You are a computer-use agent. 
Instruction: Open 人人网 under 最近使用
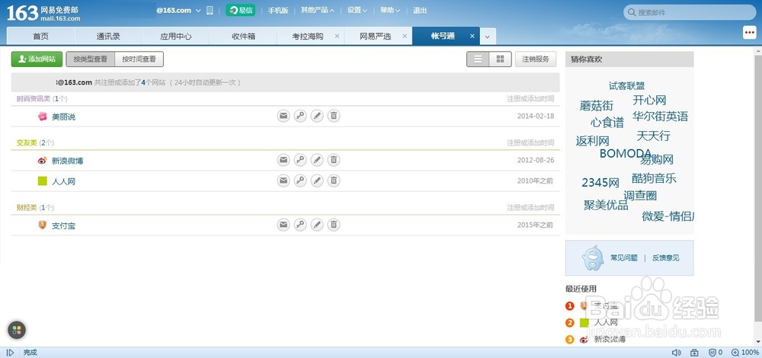(x=606, y=322)
